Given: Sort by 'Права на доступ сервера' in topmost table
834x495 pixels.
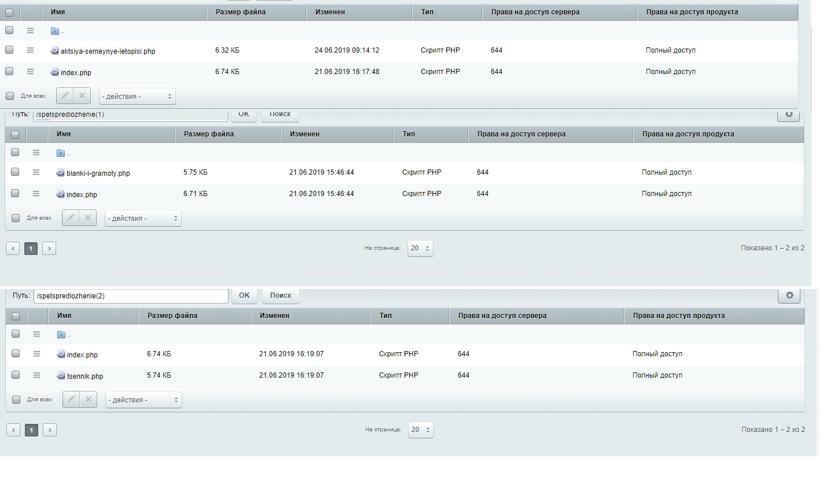Looking at the screenshot, I should [560, 12].
